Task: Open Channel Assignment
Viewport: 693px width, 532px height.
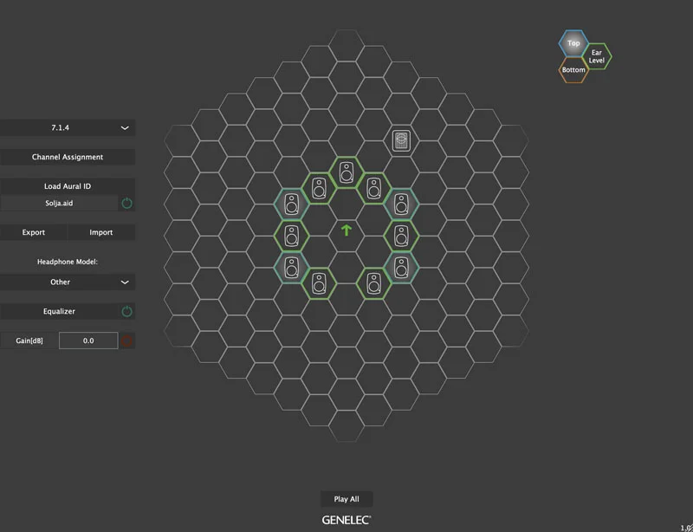Action: click(68, 157)
